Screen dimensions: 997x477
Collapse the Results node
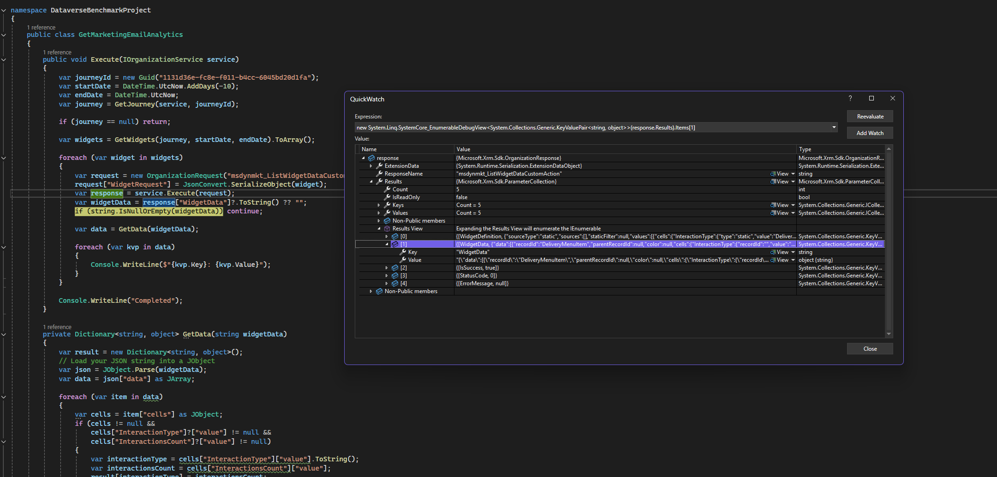[x=371, y=182]
